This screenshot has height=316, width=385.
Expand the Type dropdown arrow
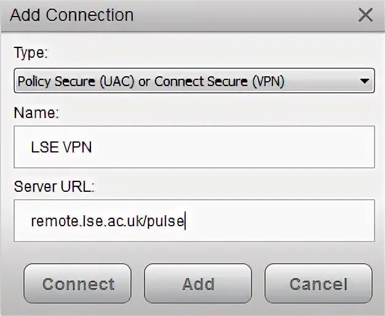pos(364,81)
